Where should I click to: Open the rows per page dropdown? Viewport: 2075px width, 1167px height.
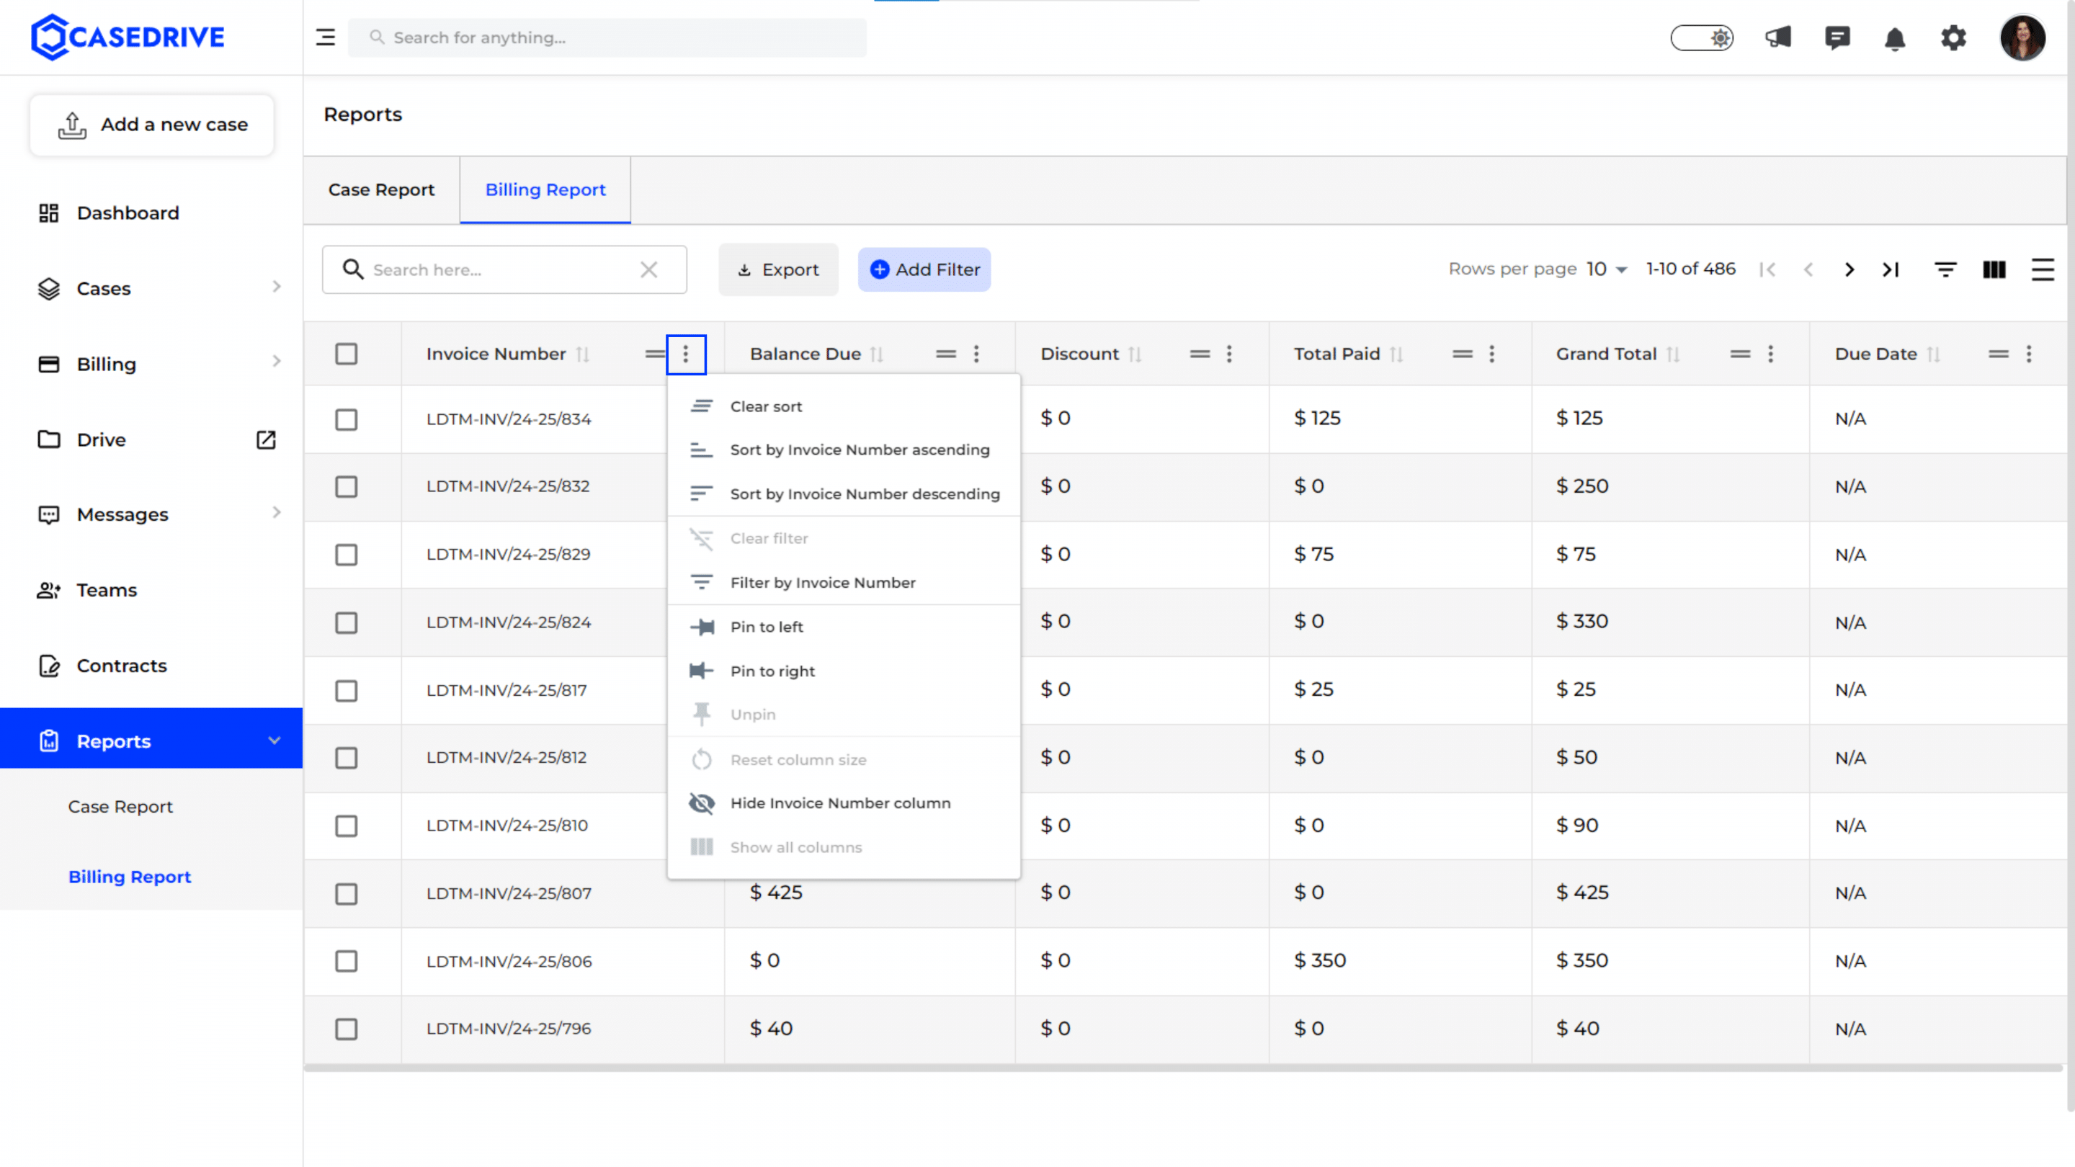click(x=1607, y=269)
